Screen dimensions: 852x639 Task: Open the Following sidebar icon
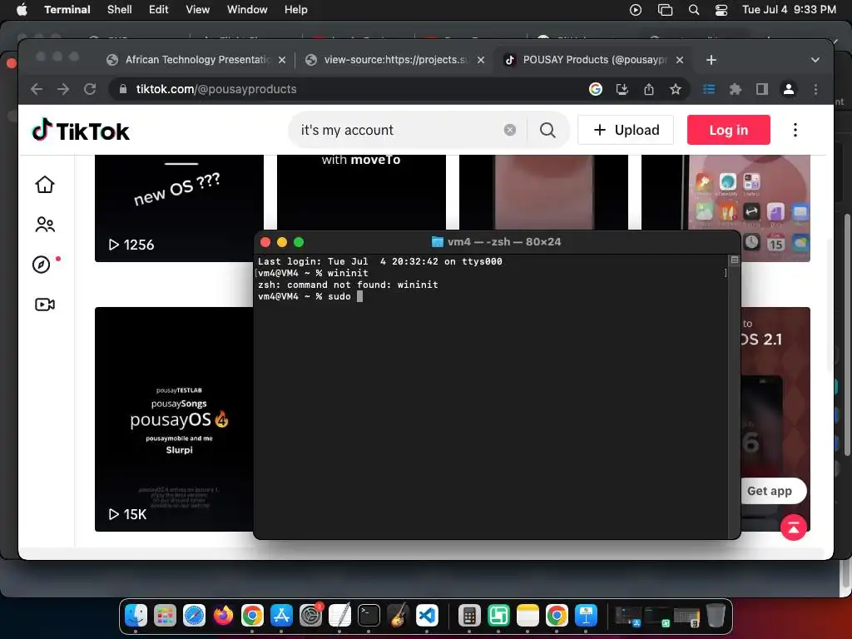point(45,225)
